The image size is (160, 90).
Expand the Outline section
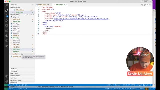point(22,69)
